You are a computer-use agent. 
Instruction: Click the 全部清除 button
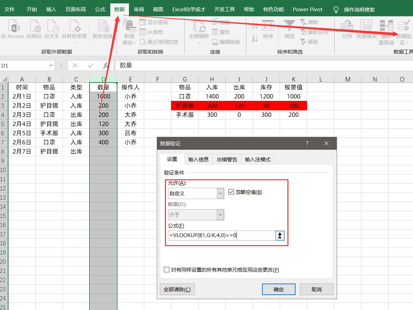pyautogui.click(x=177, y=290)
